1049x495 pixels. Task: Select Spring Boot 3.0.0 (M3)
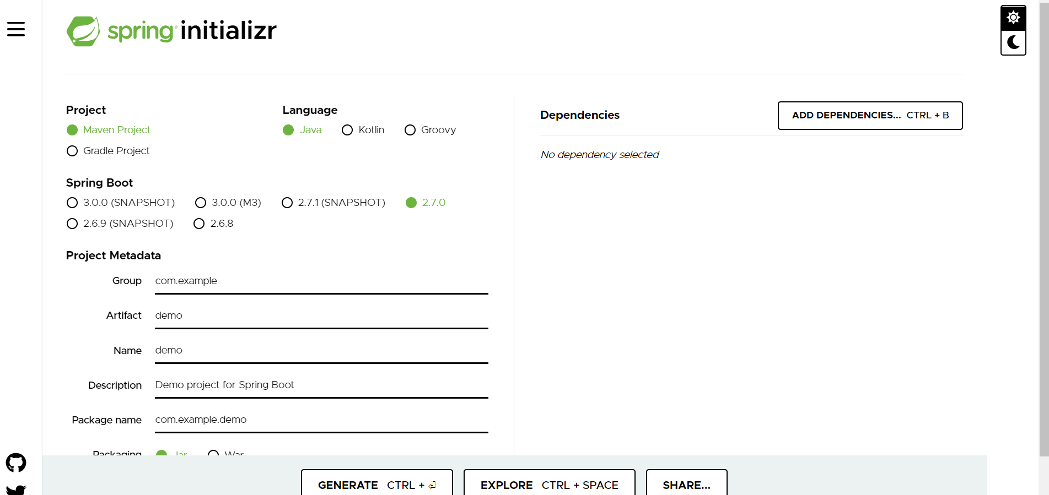click(228, 203)
